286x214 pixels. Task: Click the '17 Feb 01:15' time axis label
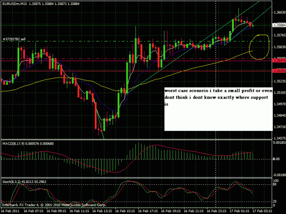pos(239,211)
